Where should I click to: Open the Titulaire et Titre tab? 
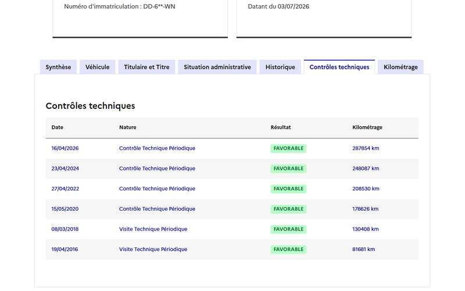click(146, 67)
